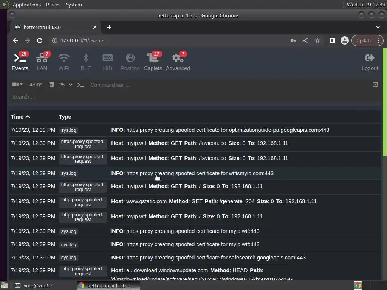Click show desktop icon in bottom-left panel
This screenshot has height=290, width=387.
(x=5, y=285)
